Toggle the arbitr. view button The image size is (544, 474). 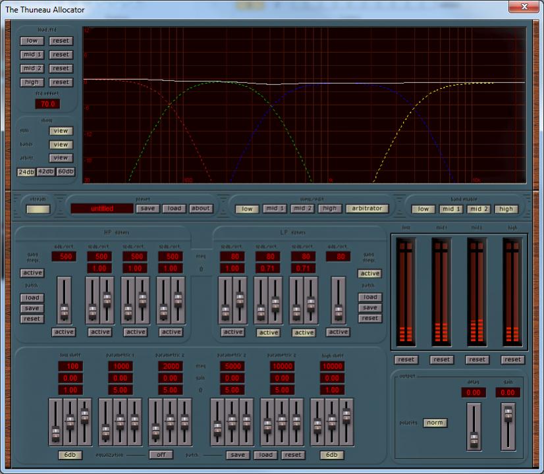point(61,158)
